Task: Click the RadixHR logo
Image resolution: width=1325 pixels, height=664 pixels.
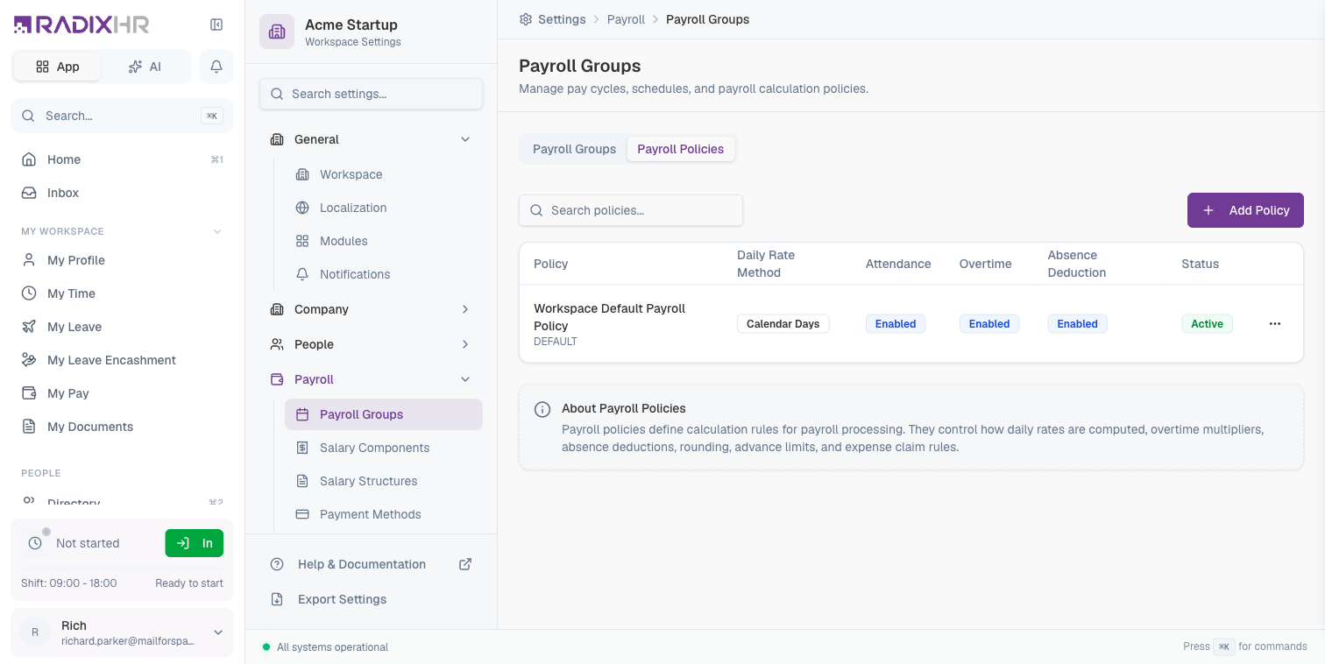Action: 81,25
